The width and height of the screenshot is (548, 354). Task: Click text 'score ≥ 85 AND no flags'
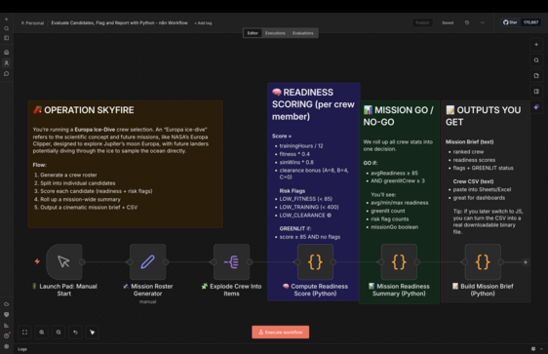[310, 237]
